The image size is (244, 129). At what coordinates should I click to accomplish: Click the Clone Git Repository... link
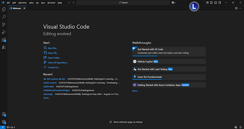[x=58, y=63]
